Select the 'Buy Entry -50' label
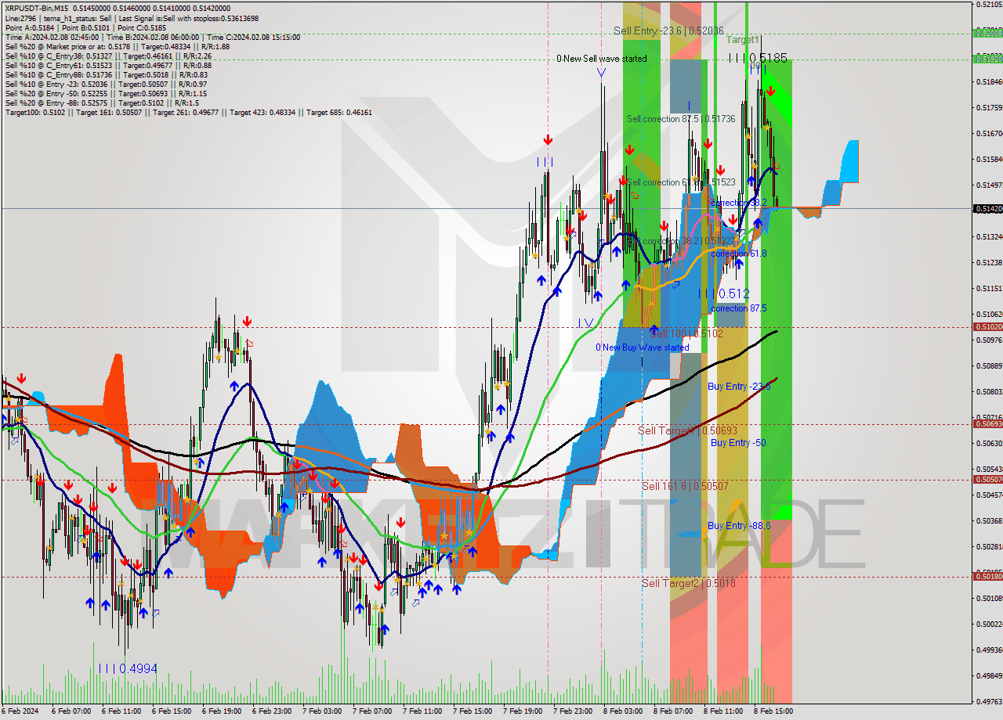This screenshot has height=720, width=1003. click(738, 443)
